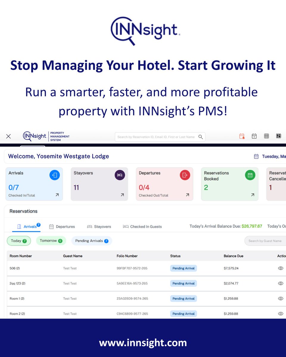Focus the Search by Guest Name field

[x=265, y=241]
